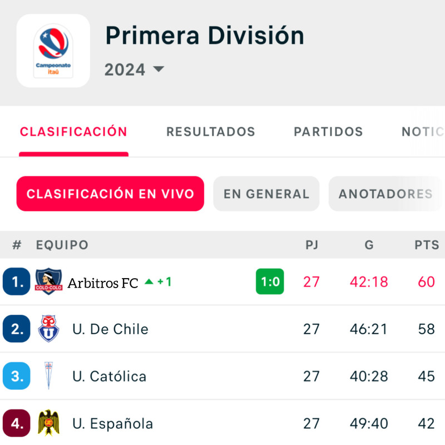The height and width of the screenshot is (445, 445).
Task: Click the green 1:0 live score badge
Action: pos(270,281)
